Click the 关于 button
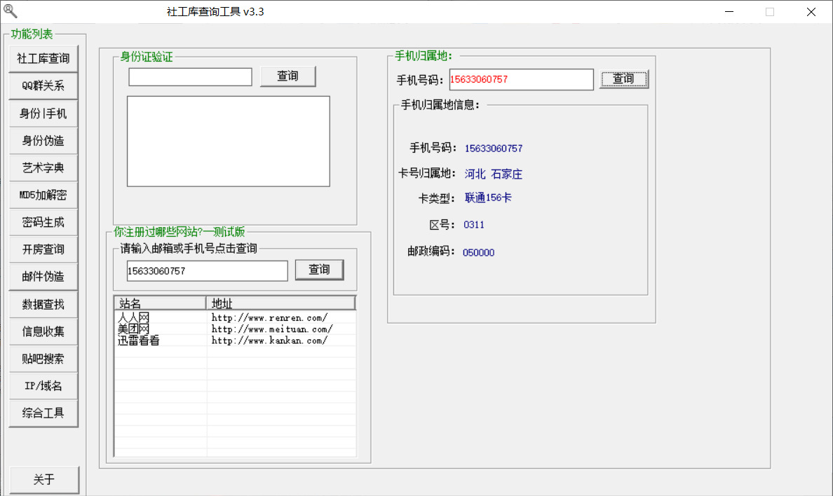This screenshot has width=833, height=496. [x=44, y=480]
